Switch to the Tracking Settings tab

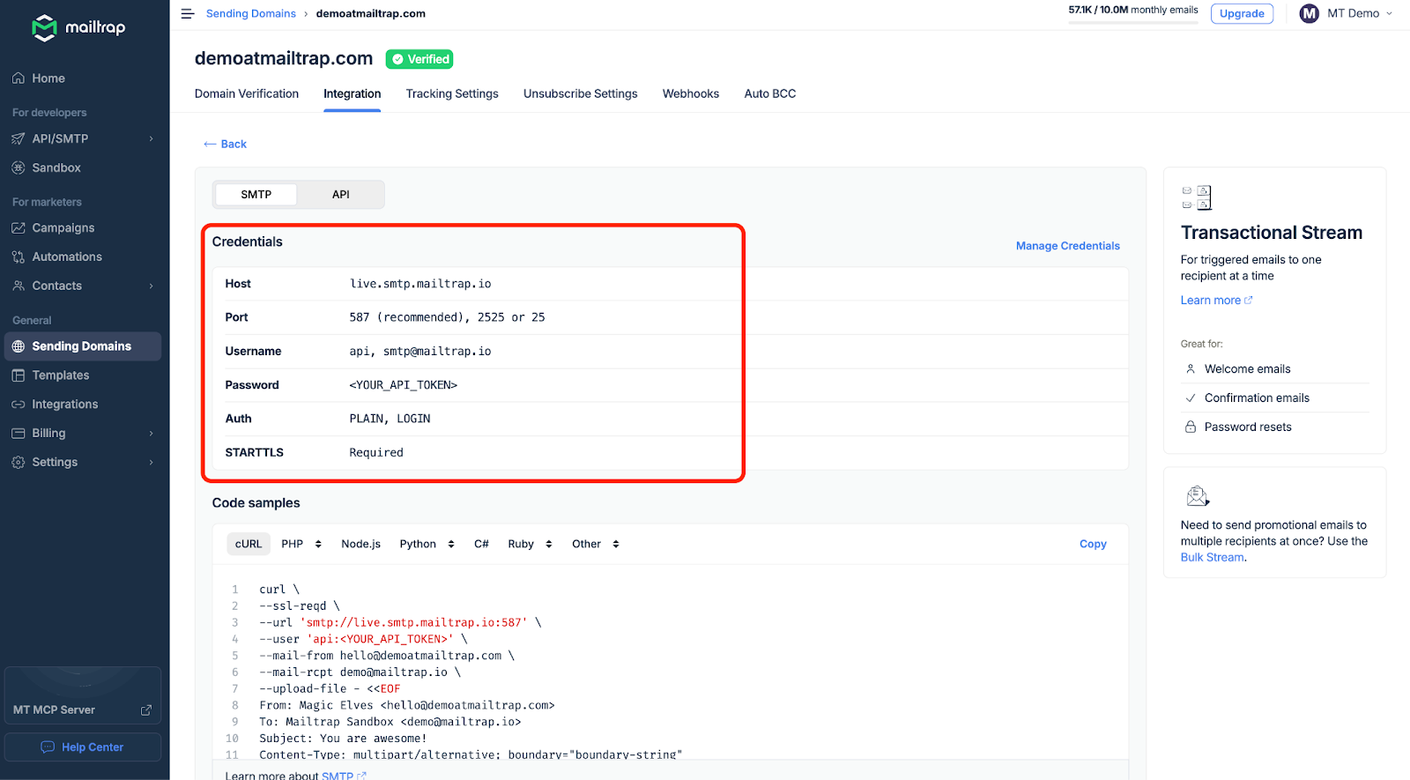(x=452, y=93)
